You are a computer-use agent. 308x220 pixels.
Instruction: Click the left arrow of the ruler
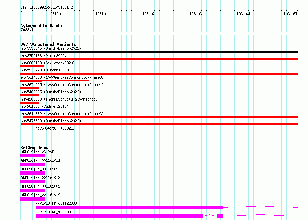[x=21, y=11]
